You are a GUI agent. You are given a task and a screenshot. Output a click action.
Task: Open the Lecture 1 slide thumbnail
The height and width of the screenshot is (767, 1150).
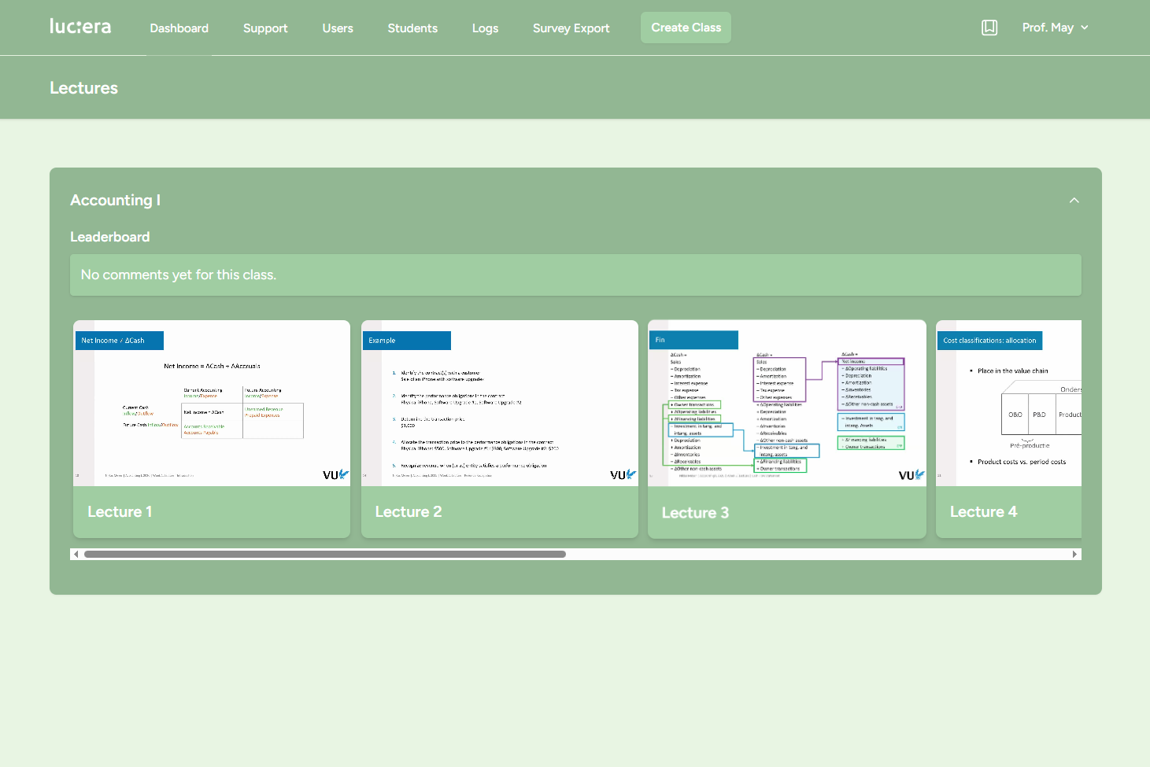(x=212, y=403)
